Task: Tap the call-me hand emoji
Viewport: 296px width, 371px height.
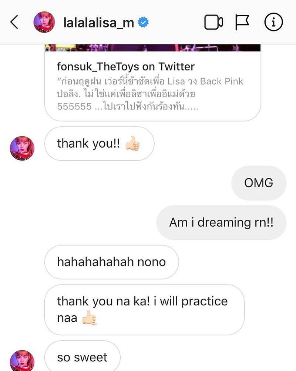Action: [x=89, y=318]
